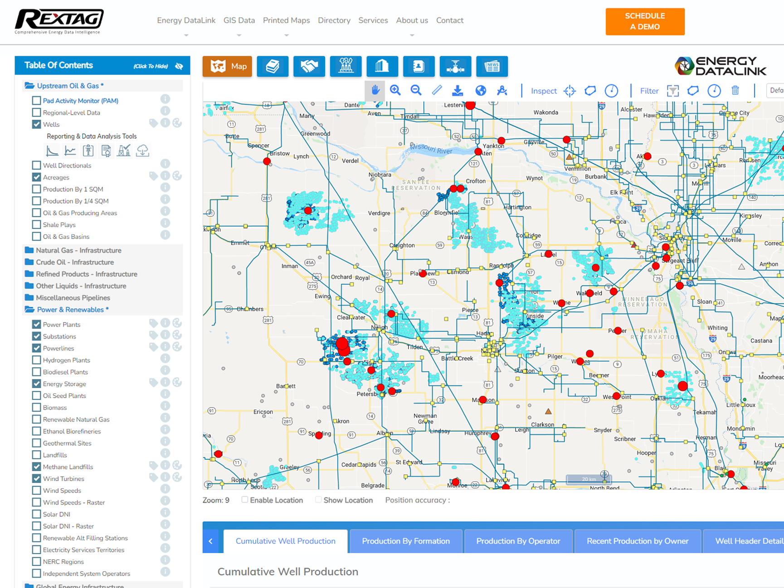The image size is (784, 588).
Task: Click the orange Map button
Action: click(x=227, y=67)
